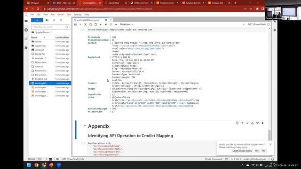Open the file browser sidebar tab

point(26,21)
